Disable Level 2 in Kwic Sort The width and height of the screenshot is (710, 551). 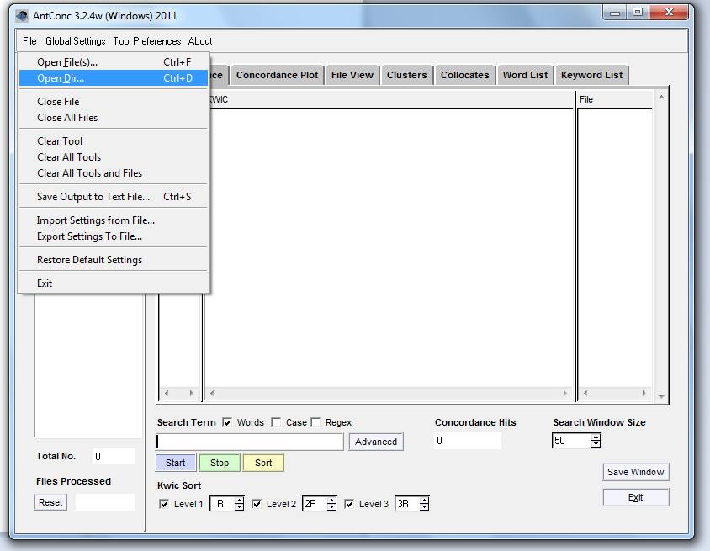point(257,503)
